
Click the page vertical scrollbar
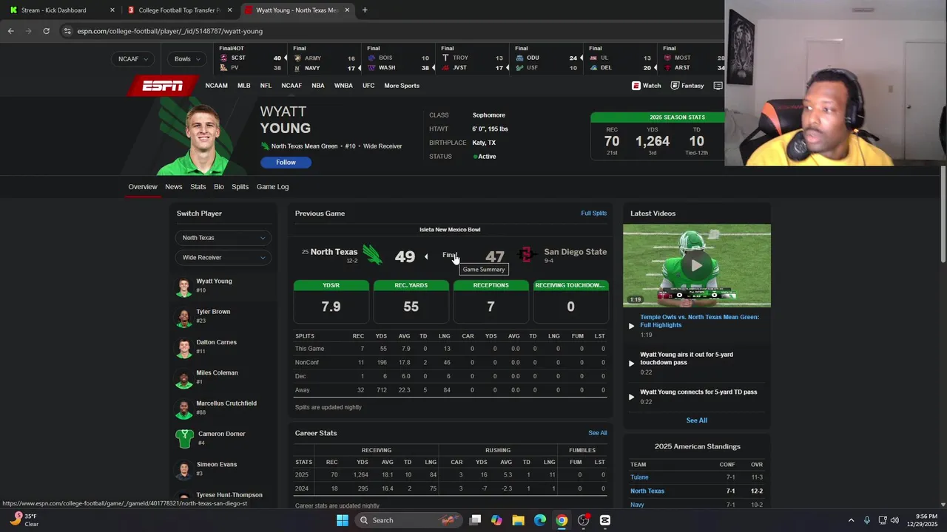click(x=943, y=214)
